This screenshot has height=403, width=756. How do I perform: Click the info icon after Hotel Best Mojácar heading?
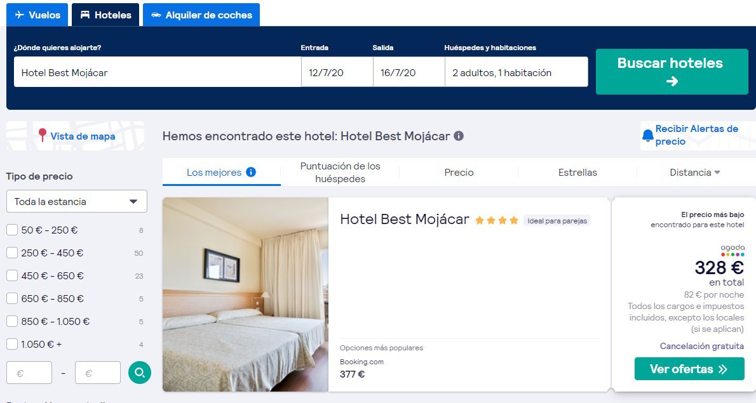click(459, 136)
